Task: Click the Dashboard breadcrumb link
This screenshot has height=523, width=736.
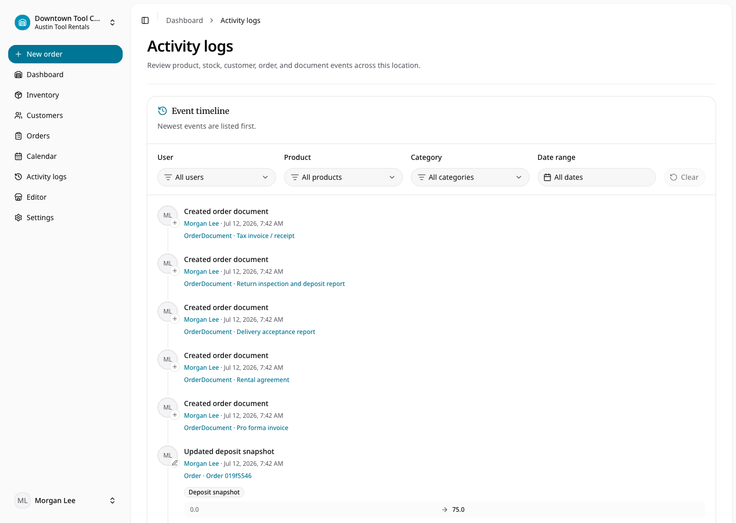Action: 185,20
